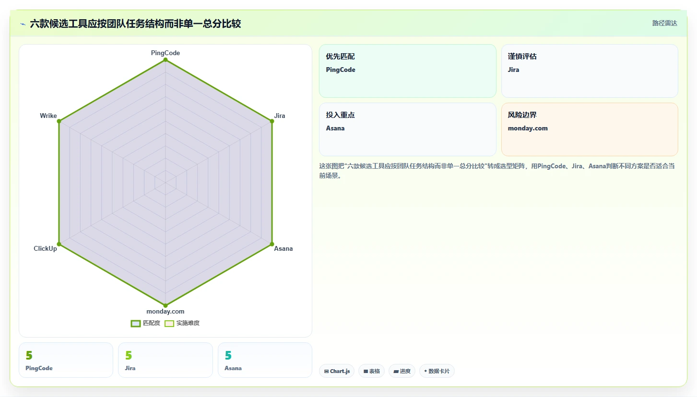Click the ClickUp axis label on radar

pos(45,248)
